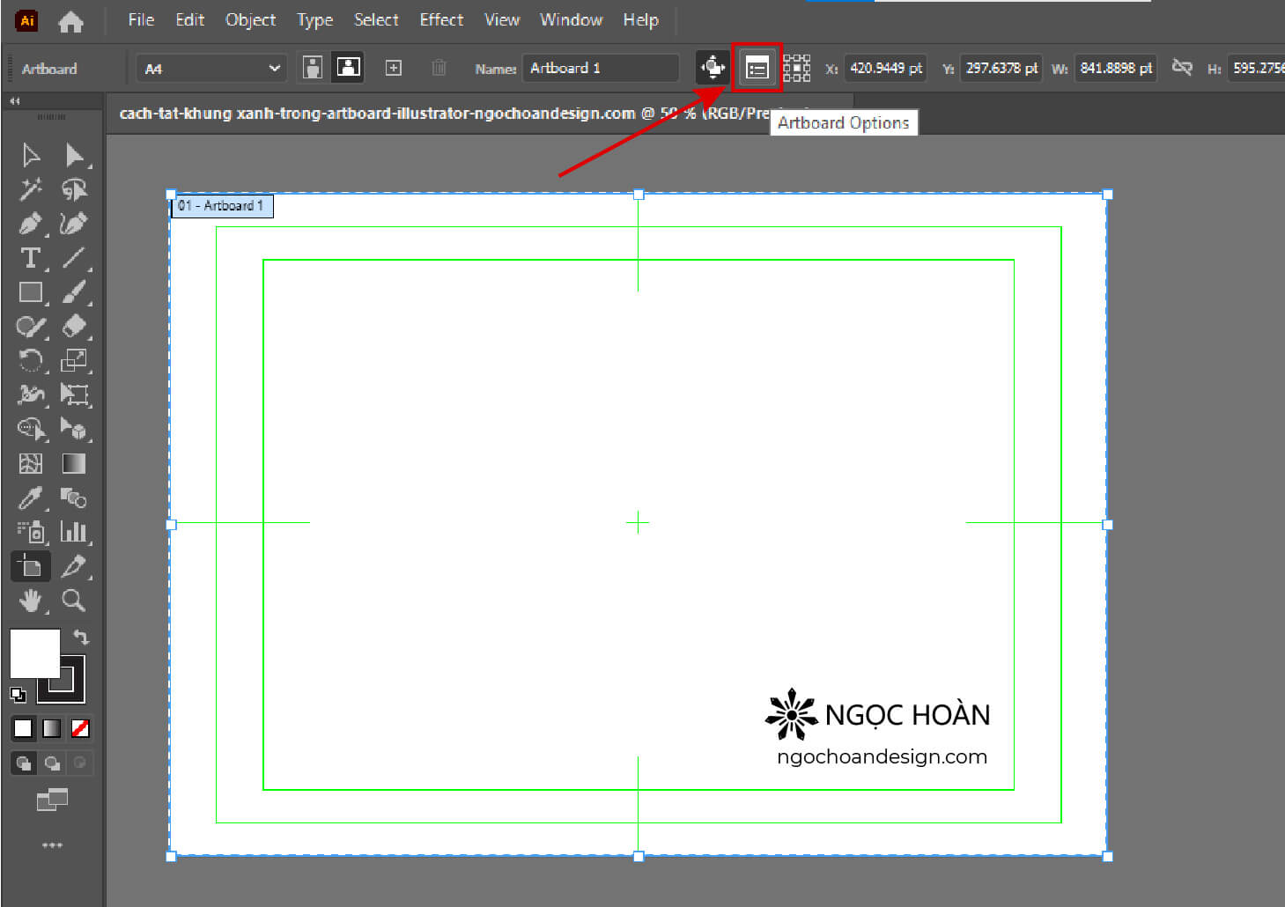Open Edit Toolbar three-dots menu

tap(52, 845)
